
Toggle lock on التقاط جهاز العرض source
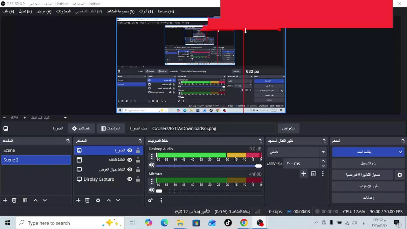(138, 170)
